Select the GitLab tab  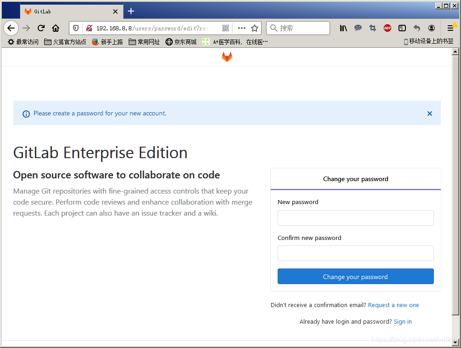coord(72,11)
